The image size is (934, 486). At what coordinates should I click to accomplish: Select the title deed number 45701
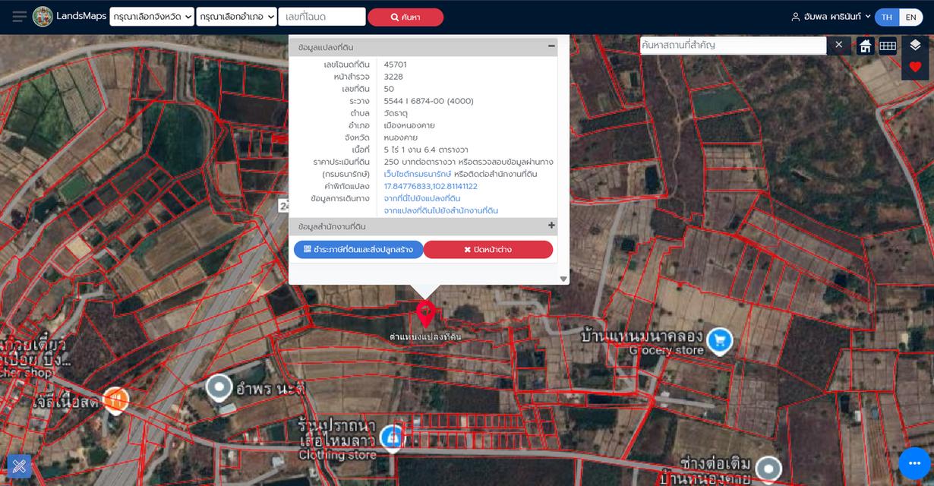point(395,65)
